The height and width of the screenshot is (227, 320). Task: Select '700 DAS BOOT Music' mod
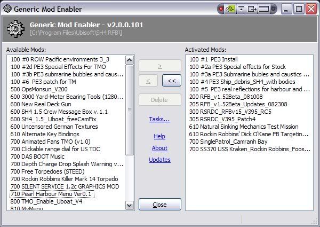[x=37, y=156]
